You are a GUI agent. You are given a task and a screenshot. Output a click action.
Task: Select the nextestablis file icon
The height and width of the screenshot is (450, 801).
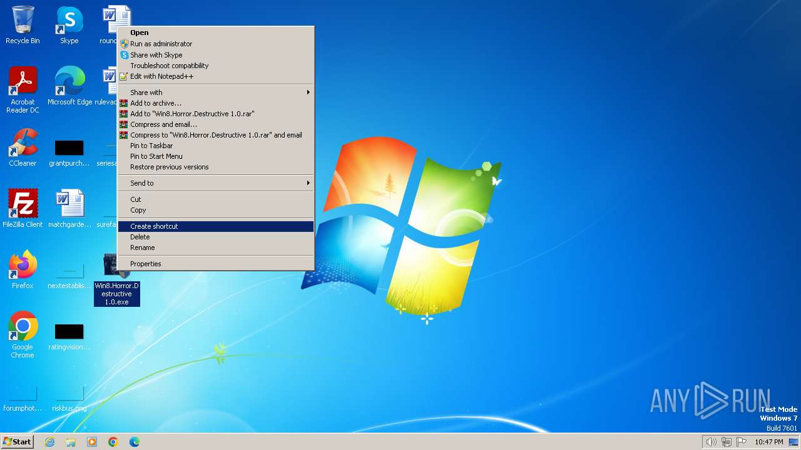(x=69, y=276)
